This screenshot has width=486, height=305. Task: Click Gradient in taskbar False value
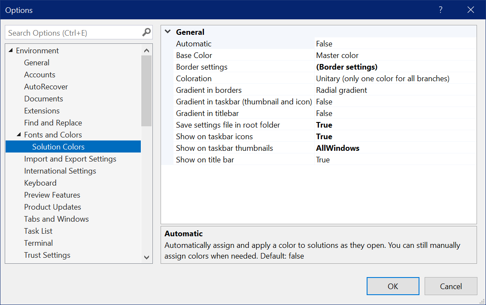(324, 102)
